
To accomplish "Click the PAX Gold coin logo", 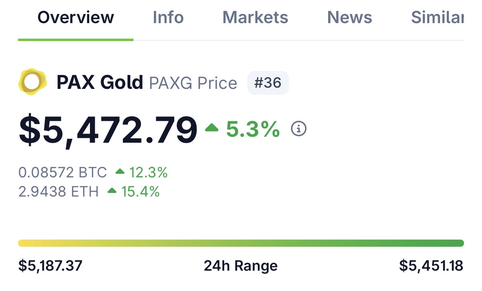I will pos(32,82).
